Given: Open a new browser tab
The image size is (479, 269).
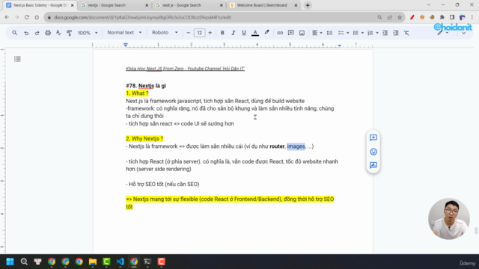Looking at the screenshot, I should pos(308,5).
